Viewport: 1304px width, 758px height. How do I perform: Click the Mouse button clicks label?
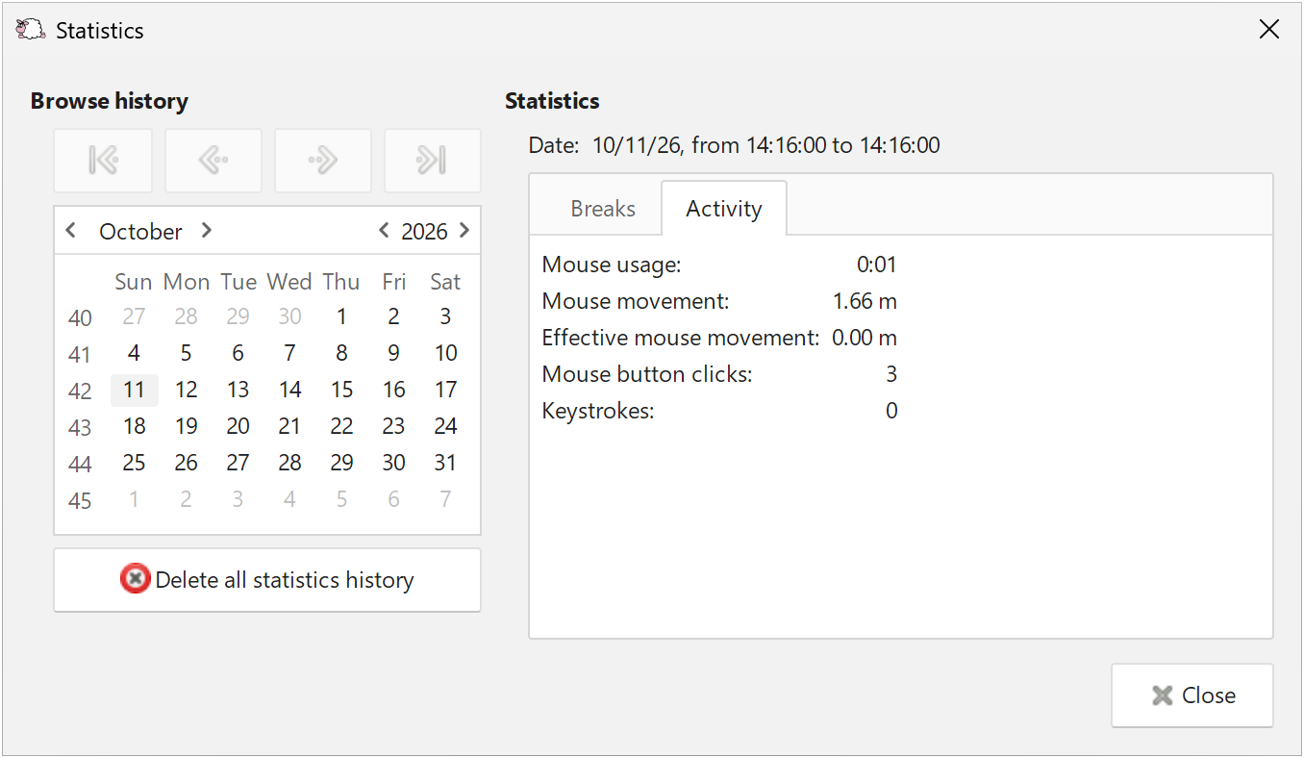(647, 374)
